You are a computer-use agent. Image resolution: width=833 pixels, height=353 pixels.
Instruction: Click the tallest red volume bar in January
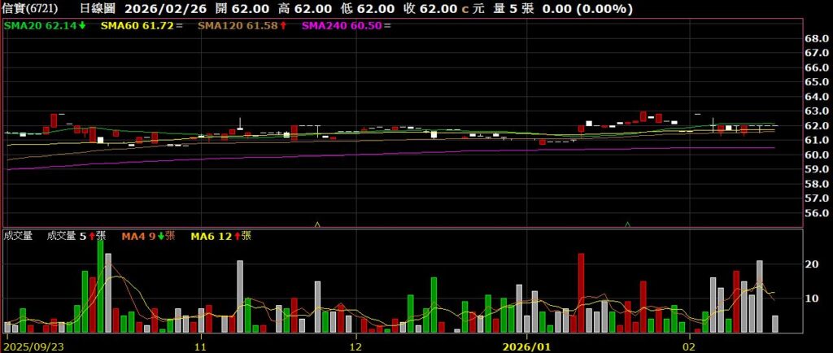coord(581,293)
